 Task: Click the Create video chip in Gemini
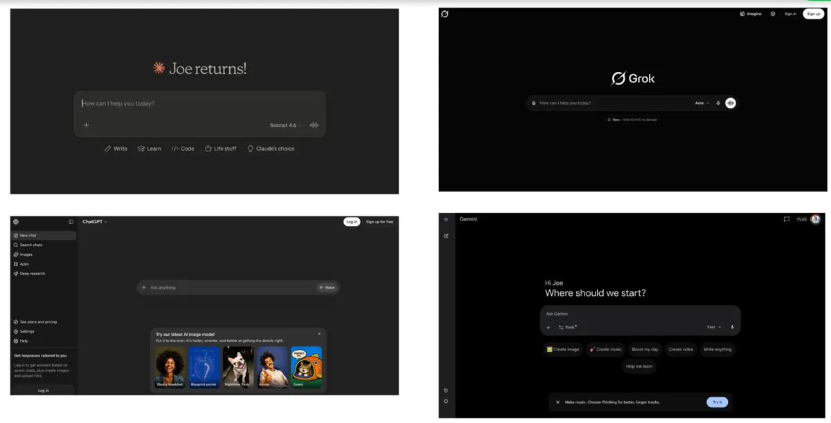[x=681, y=349]
